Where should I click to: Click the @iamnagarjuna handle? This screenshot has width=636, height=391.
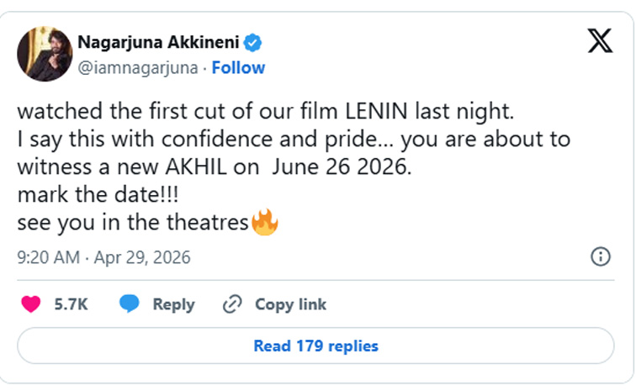[137, 67]
